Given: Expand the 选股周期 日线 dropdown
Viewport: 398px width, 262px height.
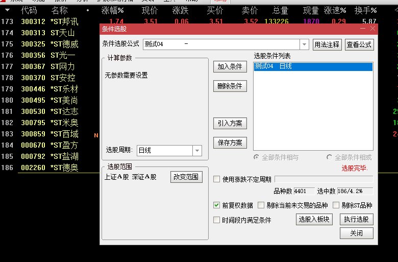Looking at the screenshot, I should tap(197, 151).
